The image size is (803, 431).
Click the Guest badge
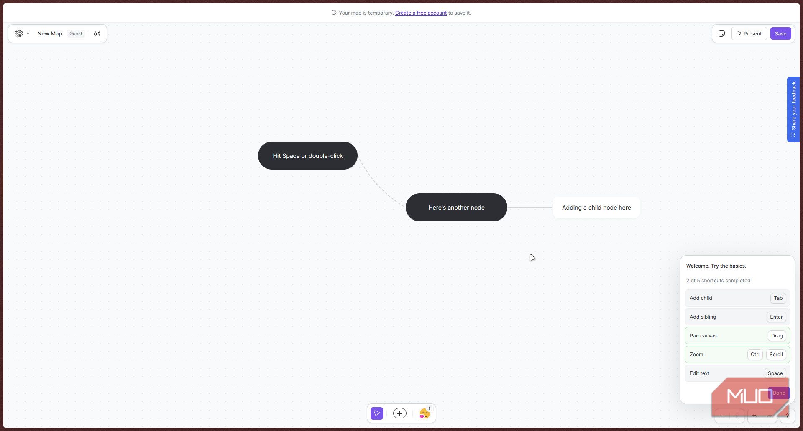(x=76, y=33)
